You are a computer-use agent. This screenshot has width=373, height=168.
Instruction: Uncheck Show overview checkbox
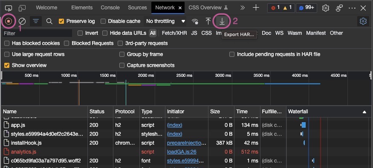7,65
